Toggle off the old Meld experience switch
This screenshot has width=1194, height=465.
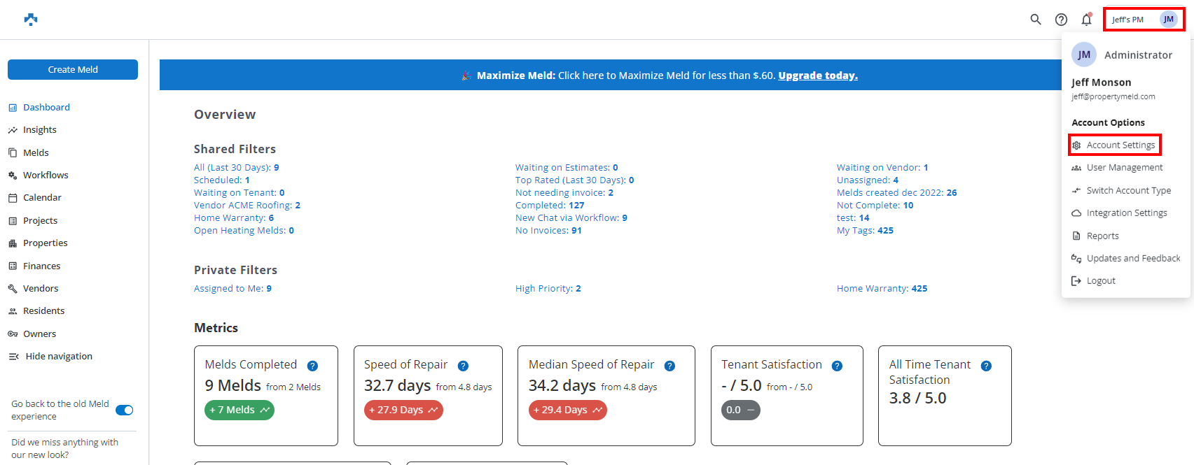pos(124,410)
